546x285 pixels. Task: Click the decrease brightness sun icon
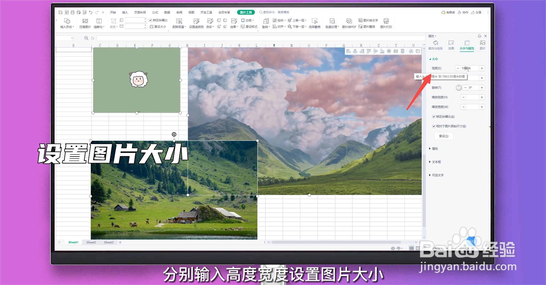225,27
